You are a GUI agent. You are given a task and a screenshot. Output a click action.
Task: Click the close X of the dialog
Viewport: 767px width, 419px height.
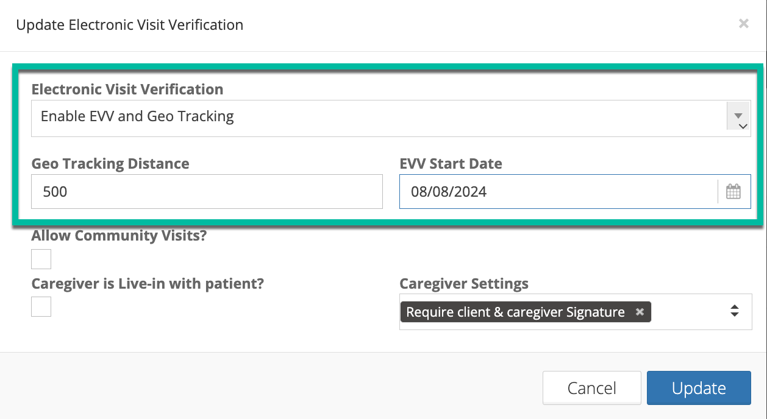click(x=743, y=24)
